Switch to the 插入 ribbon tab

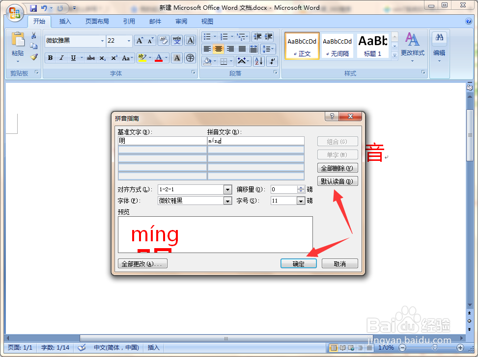[x=65, y=21]
